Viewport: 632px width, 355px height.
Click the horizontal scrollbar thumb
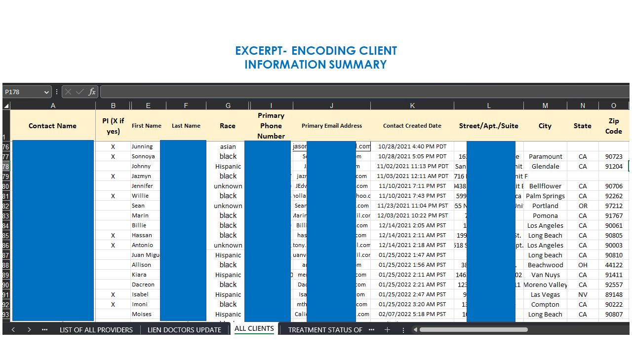pos(474,329)
